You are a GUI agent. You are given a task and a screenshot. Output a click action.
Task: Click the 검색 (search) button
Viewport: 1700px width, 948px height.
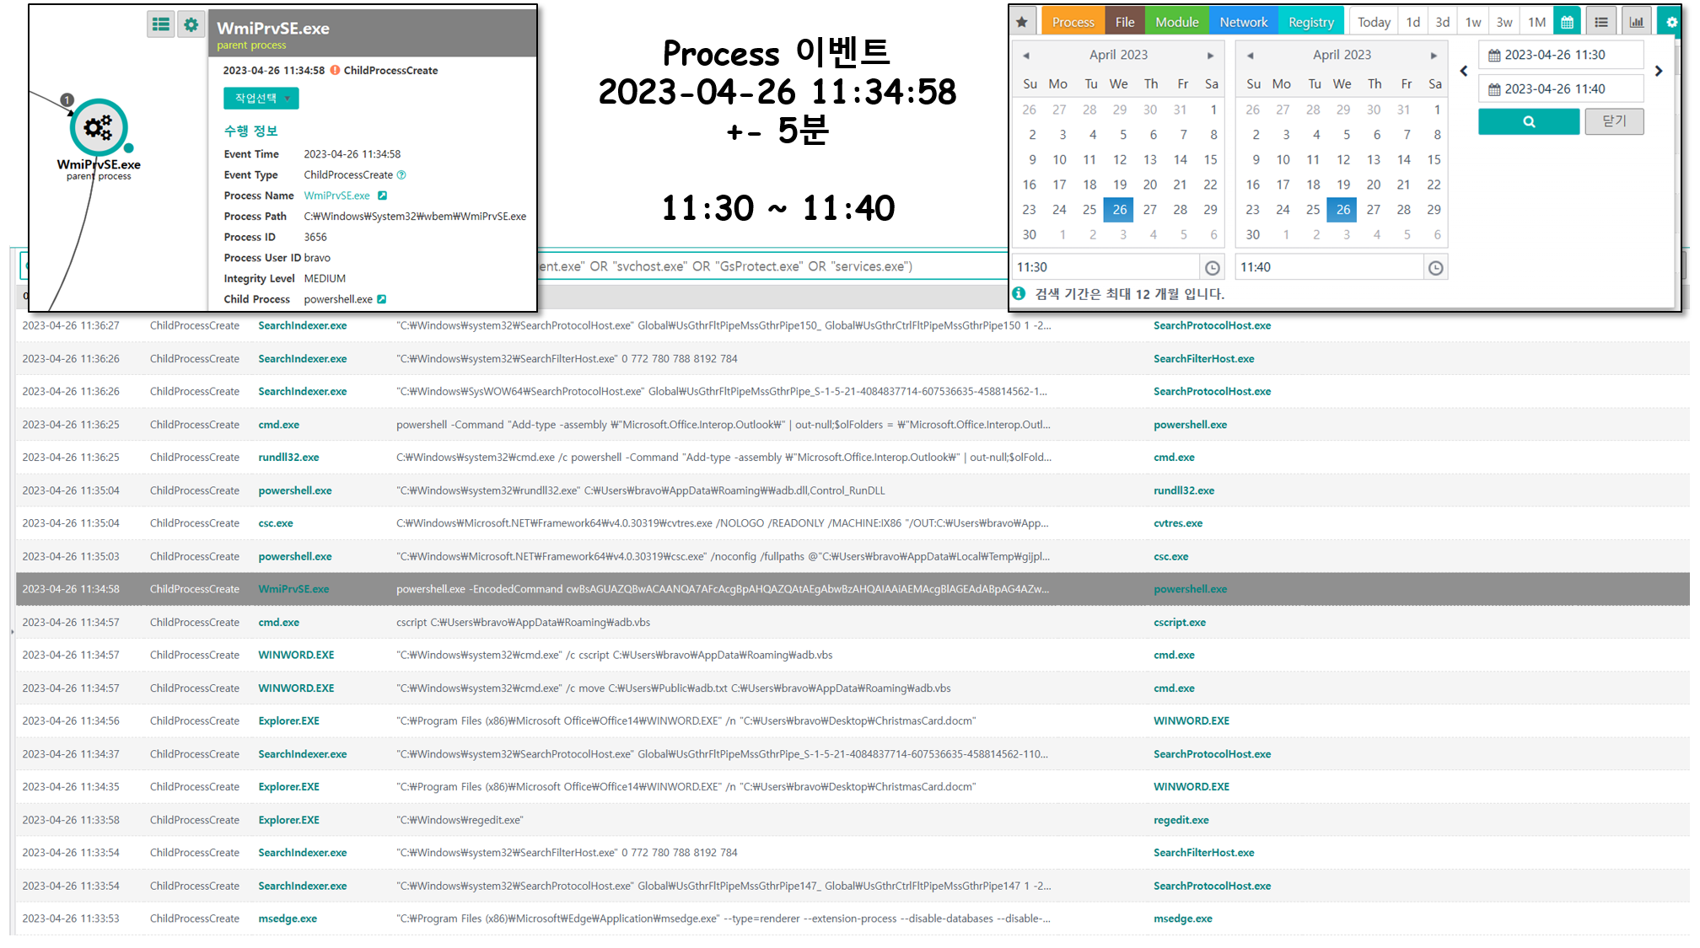pyautogui.click(x=1530, y=121)
